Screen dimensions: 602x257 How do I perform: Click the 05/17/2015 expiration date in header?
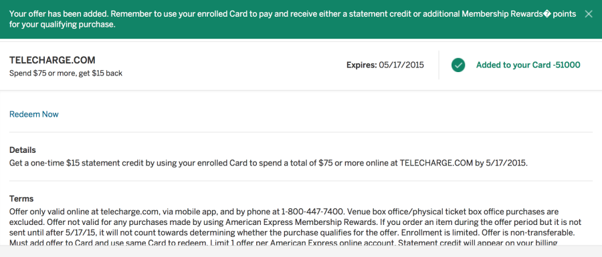[401, 65]
